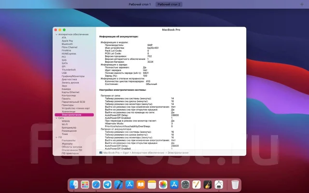Open Safari browser in the Dock
The image size is (309, 193).
96,185
